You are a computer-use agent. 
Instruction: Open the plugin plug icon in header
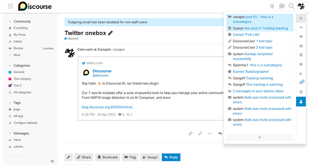click(x=272, y=6)
